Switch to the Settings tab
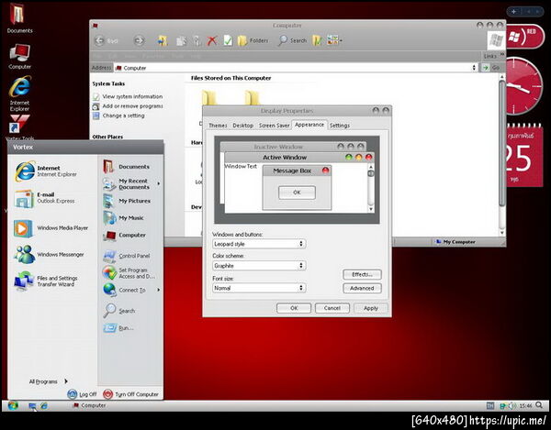Viewport: 551px width, 430px height. pyautogui.click(x=340, y=126)
